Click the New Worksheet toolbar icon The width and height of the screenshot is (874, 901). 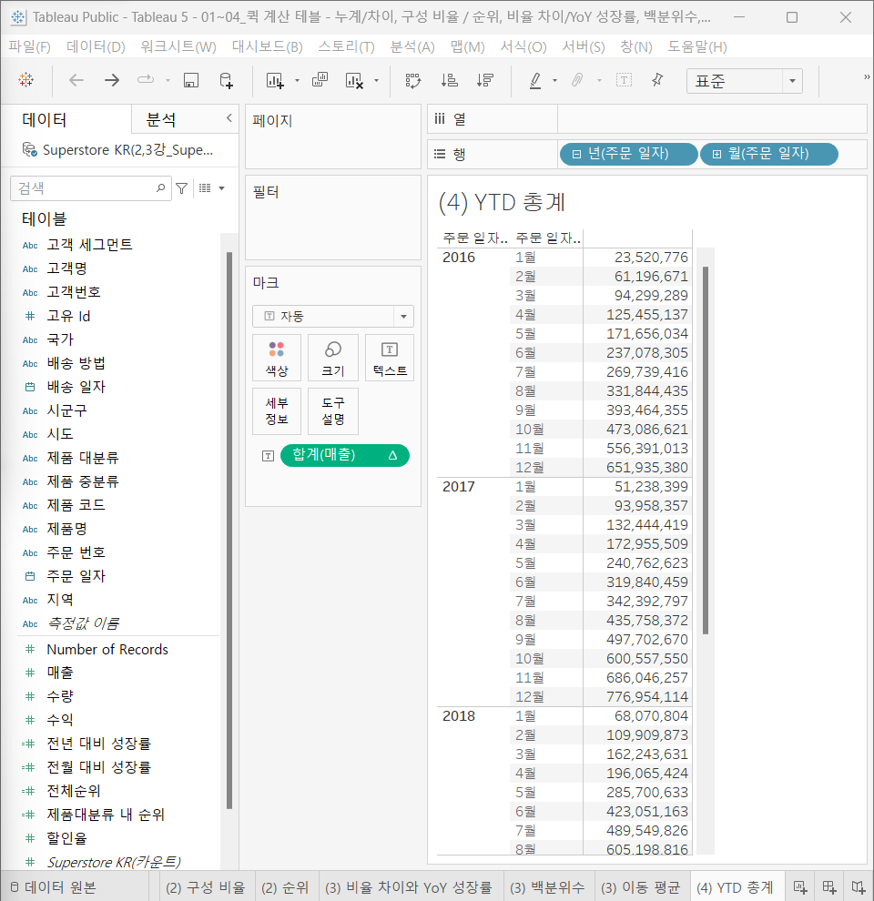point(273,80)
